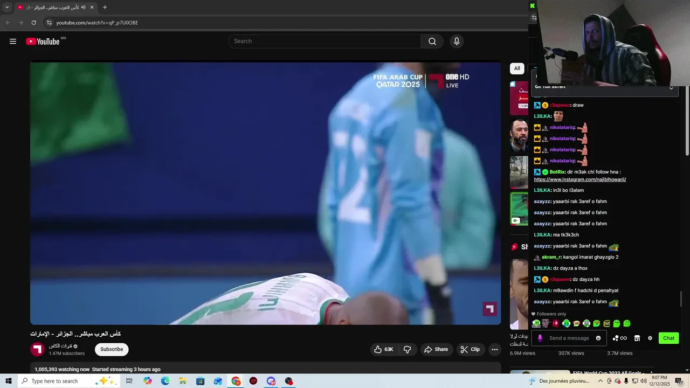This screenshot has height=388, width=690.
Task: Open Outlook from the taskbar
Action: pyautogui.click(x=218, y=381)
